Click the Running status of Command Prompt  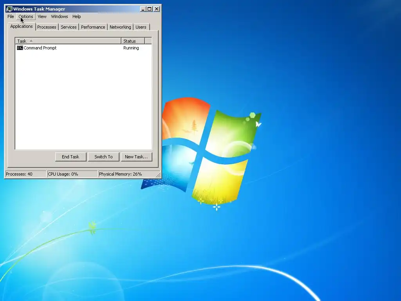(131, 48)
